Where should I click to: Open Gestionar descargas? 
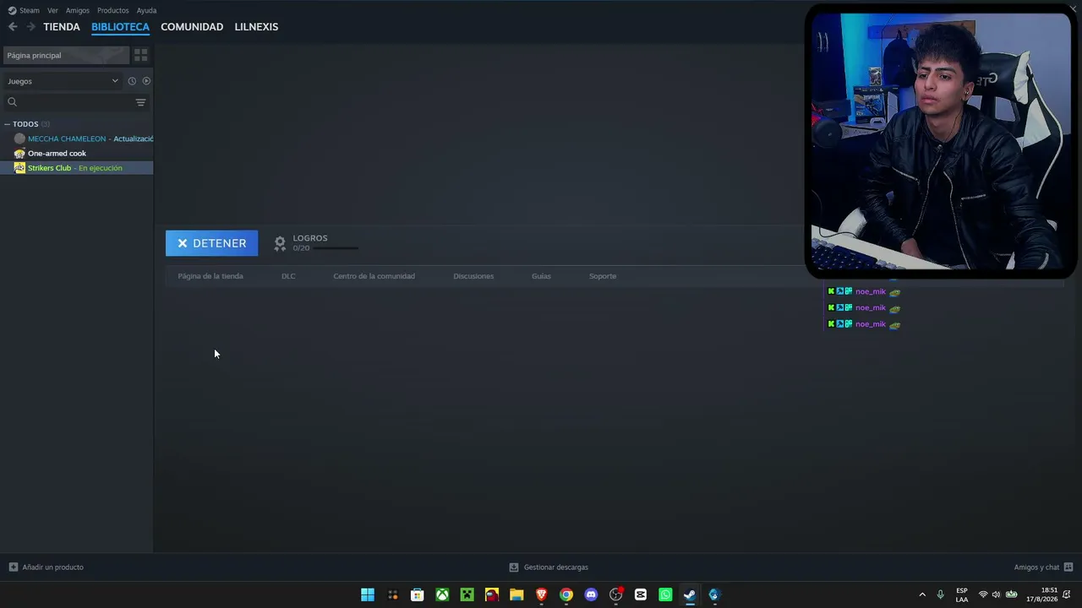pyautogui.click(x=549, y=567)
